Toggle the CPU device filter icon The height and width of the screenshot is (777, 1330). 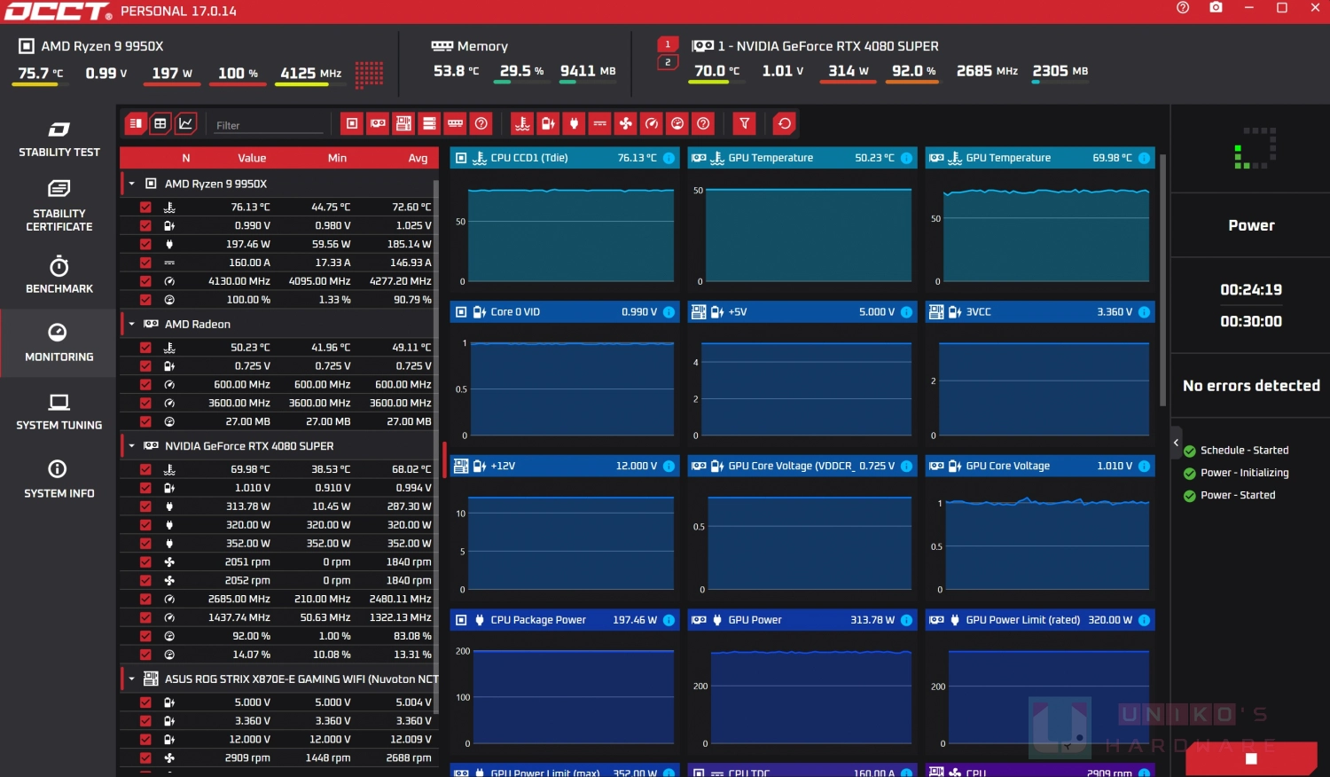pos(352,123)
